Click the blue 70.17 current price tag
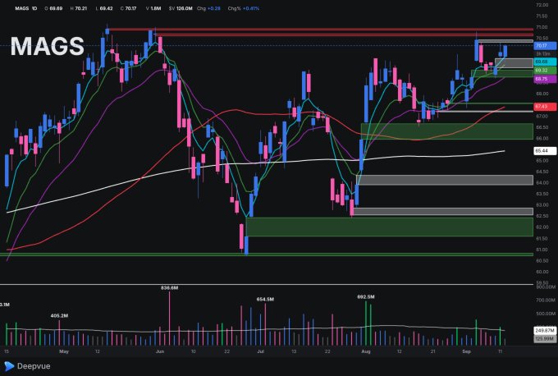558x376 pixels. 545,46
